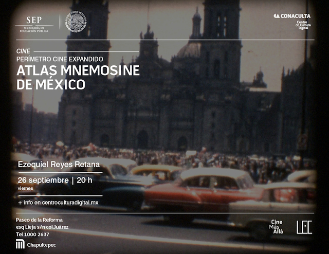Click the CINE category label
The image size is (329, 254).
(x=24, y=51)
